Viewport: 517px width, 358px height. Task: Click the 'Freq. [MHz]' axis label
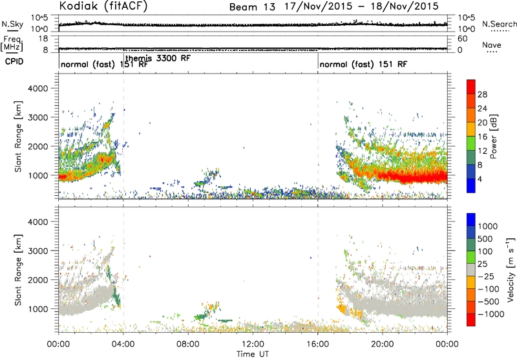[x=12, y=43]
